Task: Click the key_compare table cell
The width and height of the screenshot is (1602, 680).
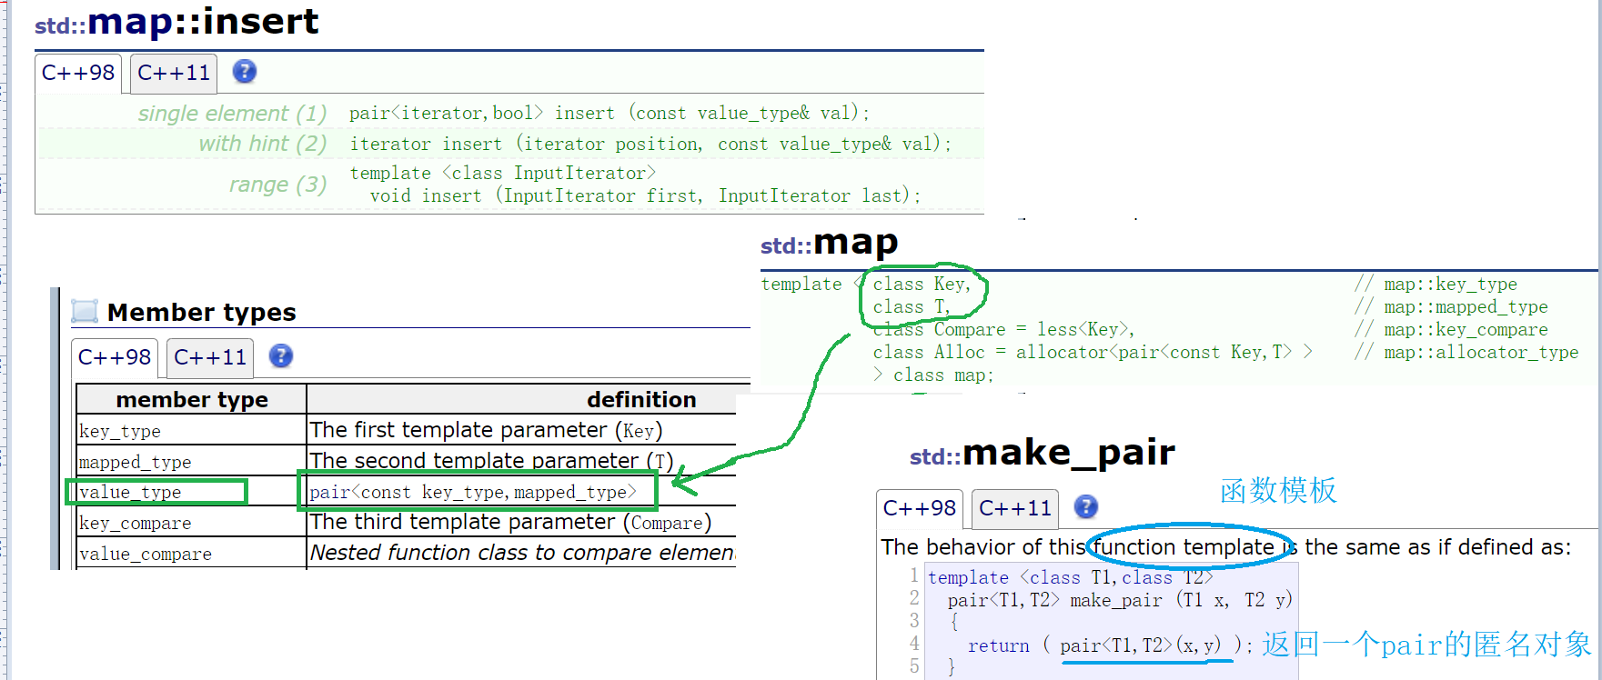Action: pyautogui.click(x=192, y=523)
